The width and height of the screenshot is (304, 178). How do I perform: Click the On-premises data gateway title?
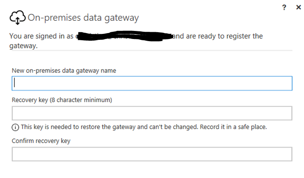pos(83,18)
